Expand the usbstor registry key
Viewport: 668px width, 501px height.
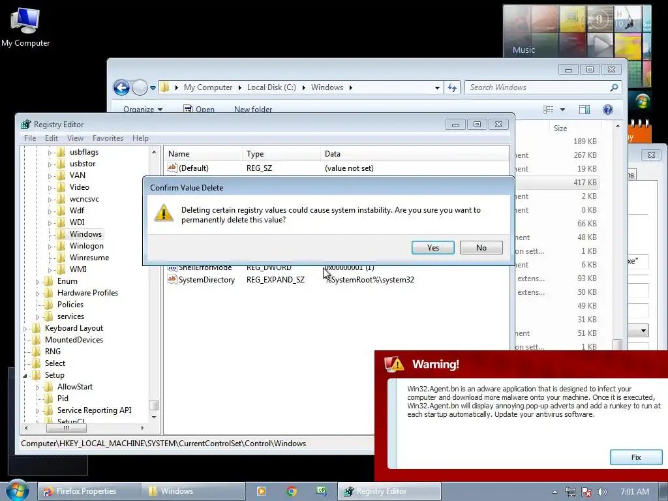point(50,164)
